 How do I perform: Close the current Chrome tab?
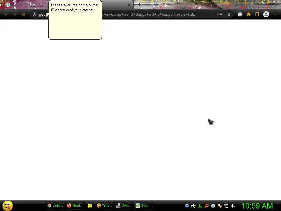tap(129, 5)
